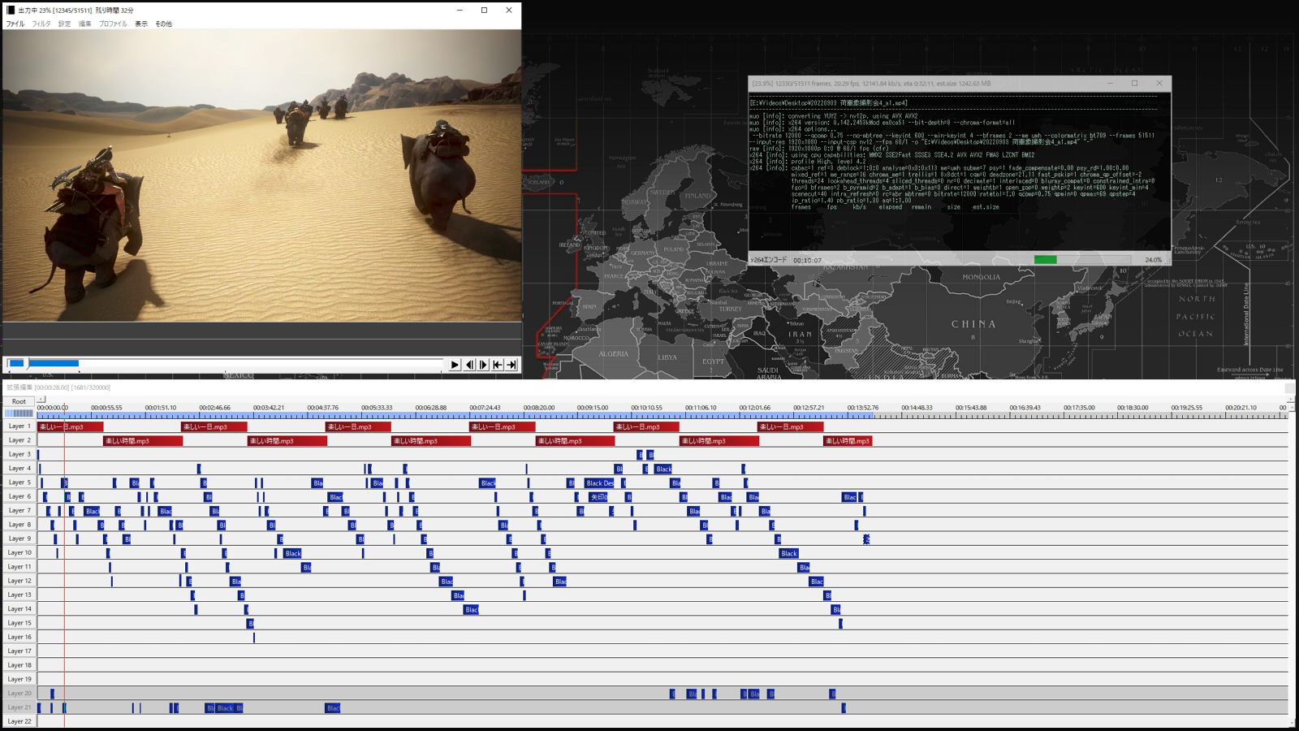Move the cursor to 00:02:46.66 on the ruler
Image resolution: width=1299 pixels, height=731 pixels.
[x=214, y=408]
